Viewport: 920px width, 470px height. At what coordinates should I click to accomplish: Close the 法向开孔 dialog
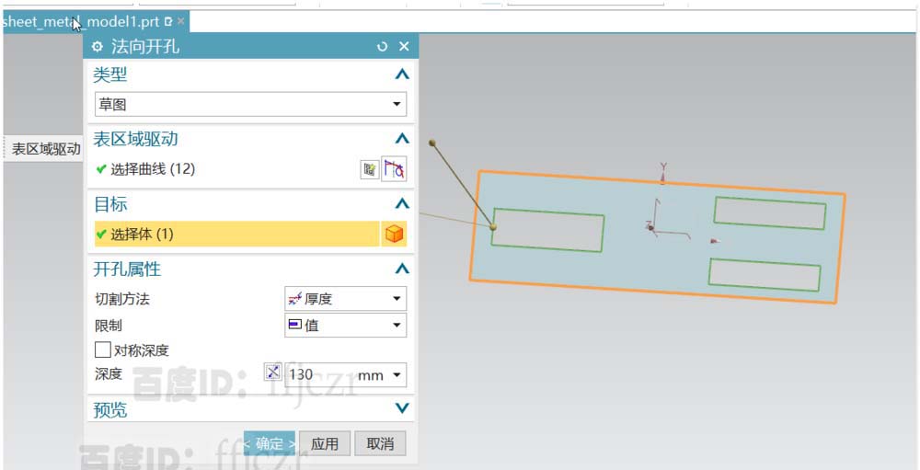404,46
